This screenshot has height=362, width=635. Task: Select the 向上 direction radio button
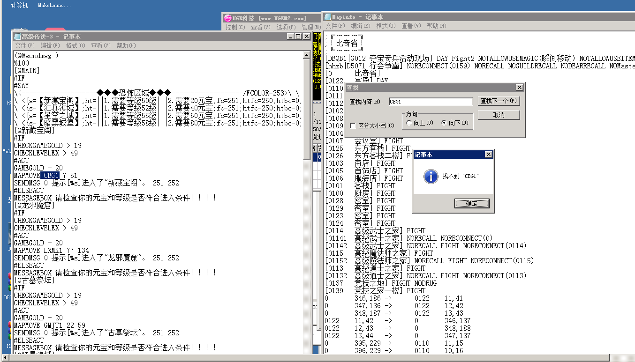pos(409,123)
